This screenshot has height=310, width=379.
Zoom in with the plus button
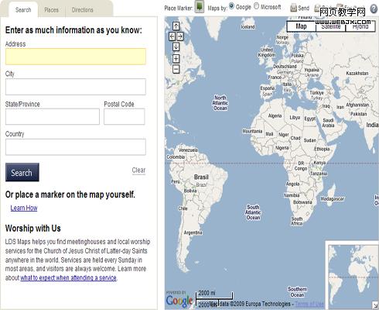click(176, 59)
